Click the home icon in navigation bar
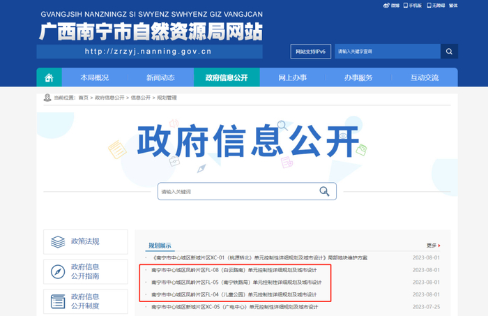 pos(49,77)
